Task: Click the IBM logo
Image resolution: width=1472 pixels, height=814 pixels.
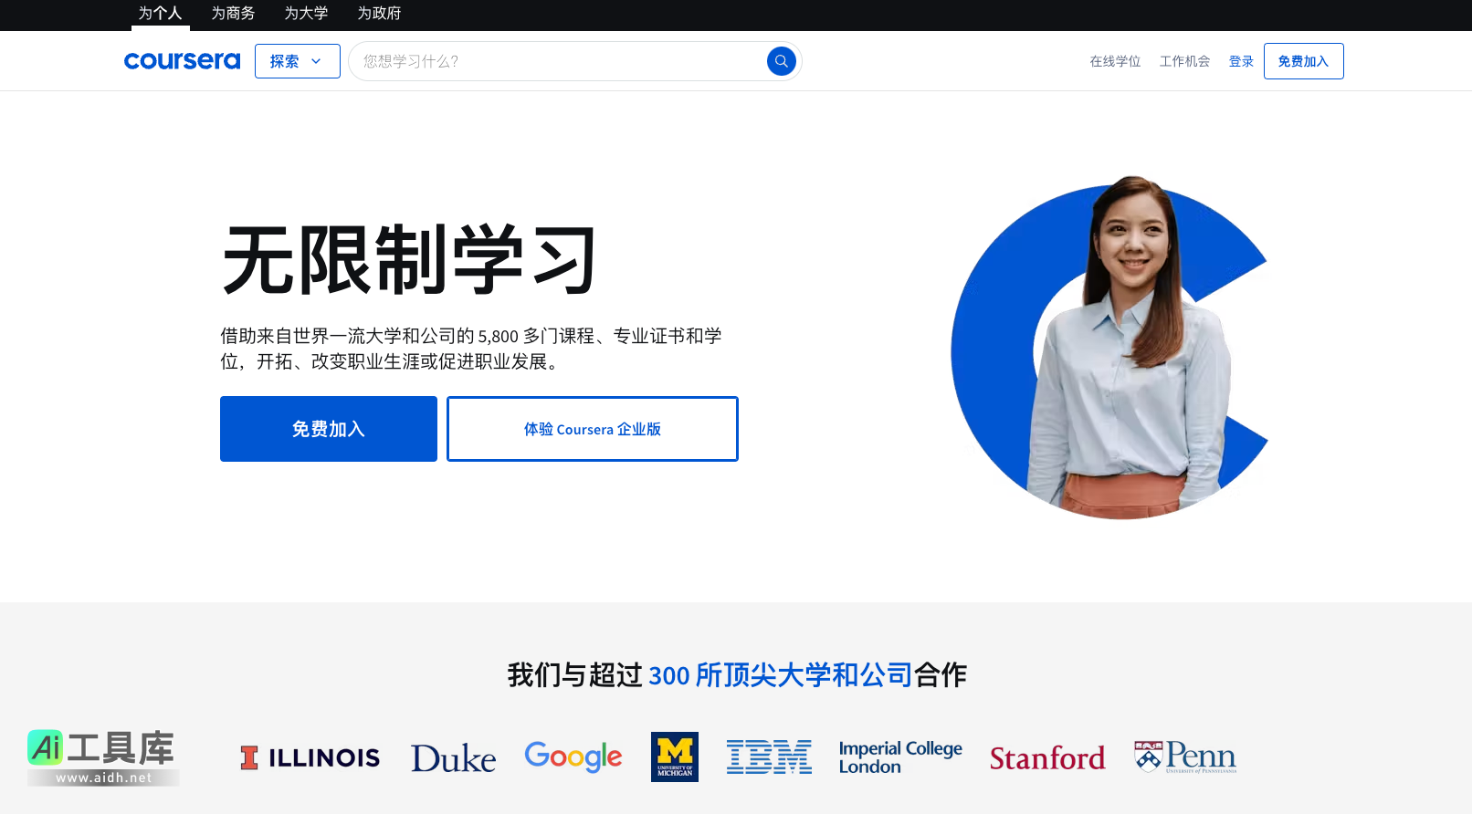Action: 769,757
